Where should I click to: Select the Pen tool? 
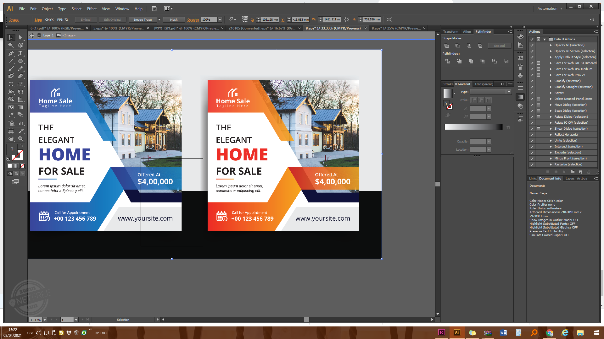(11, 53)
